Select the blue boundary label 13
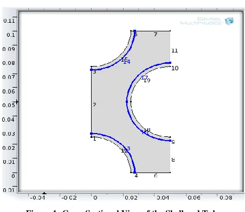The width and height of the screenshot is (245, 212). point(127,149)
